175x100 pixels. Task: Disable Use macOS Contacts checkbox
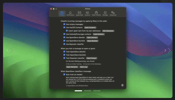tap(64, 27)
